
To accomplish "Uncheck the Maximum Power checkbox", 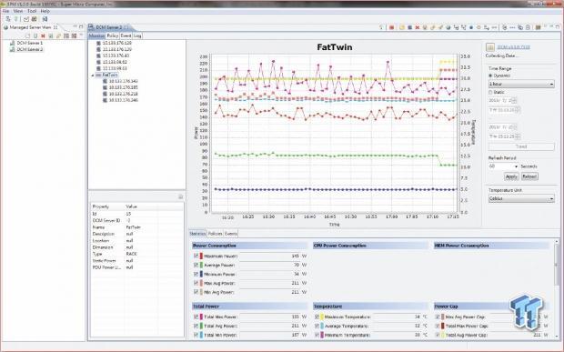I will [196, 256].
